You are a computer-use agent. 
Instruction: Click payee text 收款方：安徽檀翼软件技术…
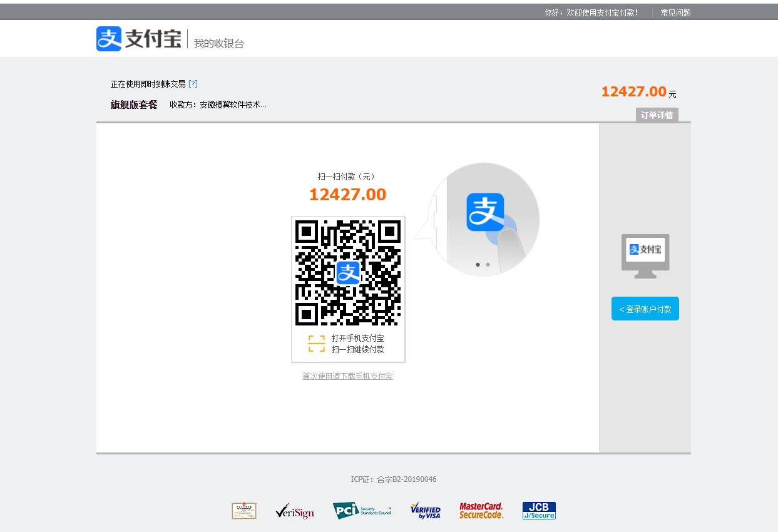[218, 105]
